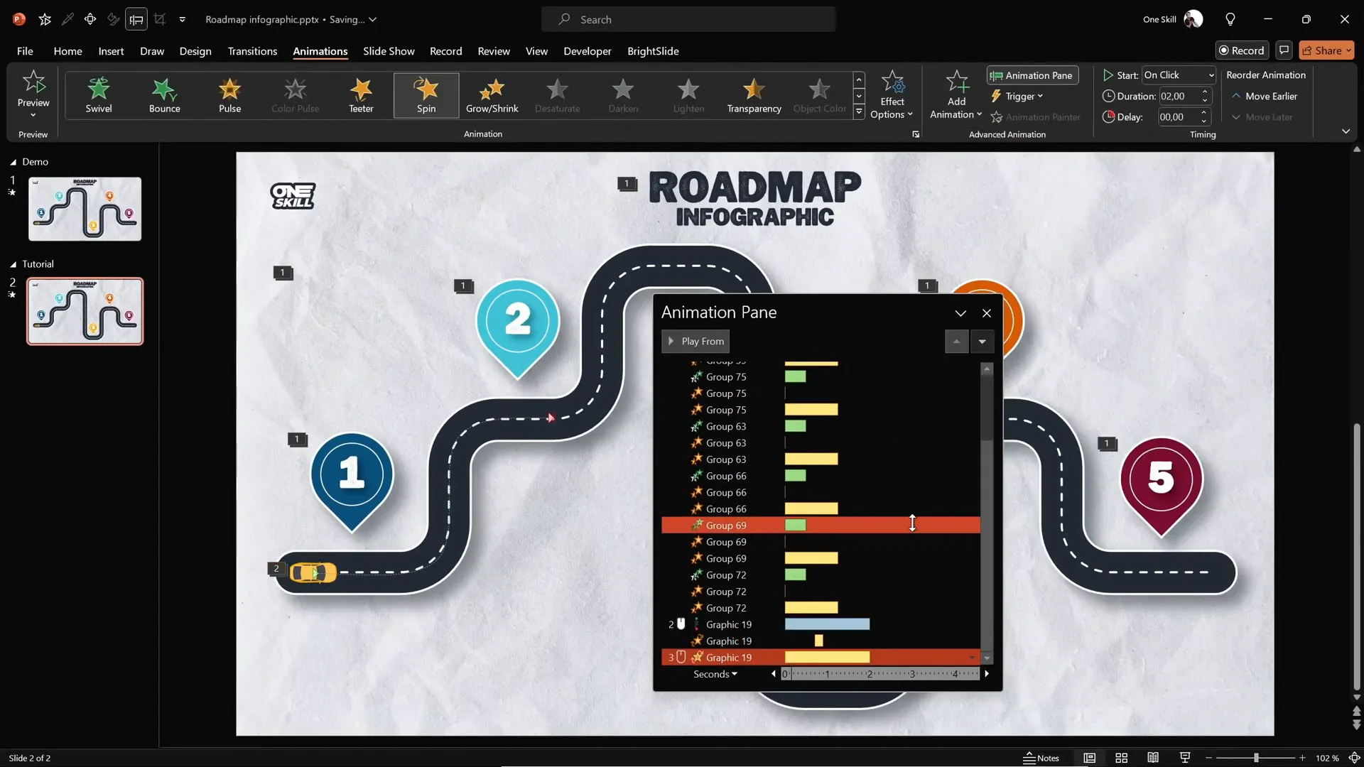Collapse the ribbon with chevron arrow
The image size is (1364, 767).
click(x=1346, y=131)
